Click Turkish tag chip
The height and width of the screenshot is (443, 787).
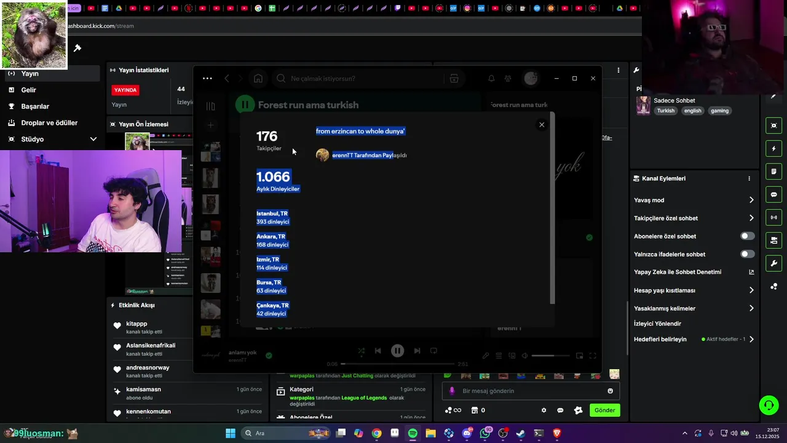coord(665,111)
